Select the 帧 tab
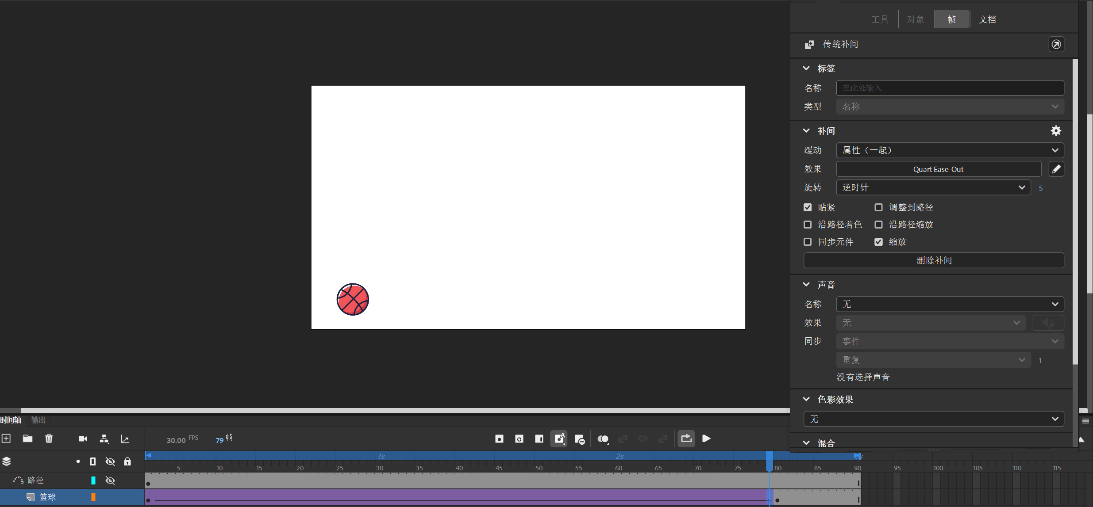The width and height of the screenshot is (1093, 507). [952, 19]
